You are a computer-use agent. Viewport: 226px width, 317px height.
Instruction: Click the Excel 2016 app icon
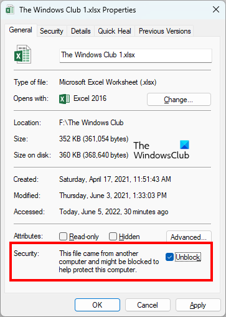(64, 99)
